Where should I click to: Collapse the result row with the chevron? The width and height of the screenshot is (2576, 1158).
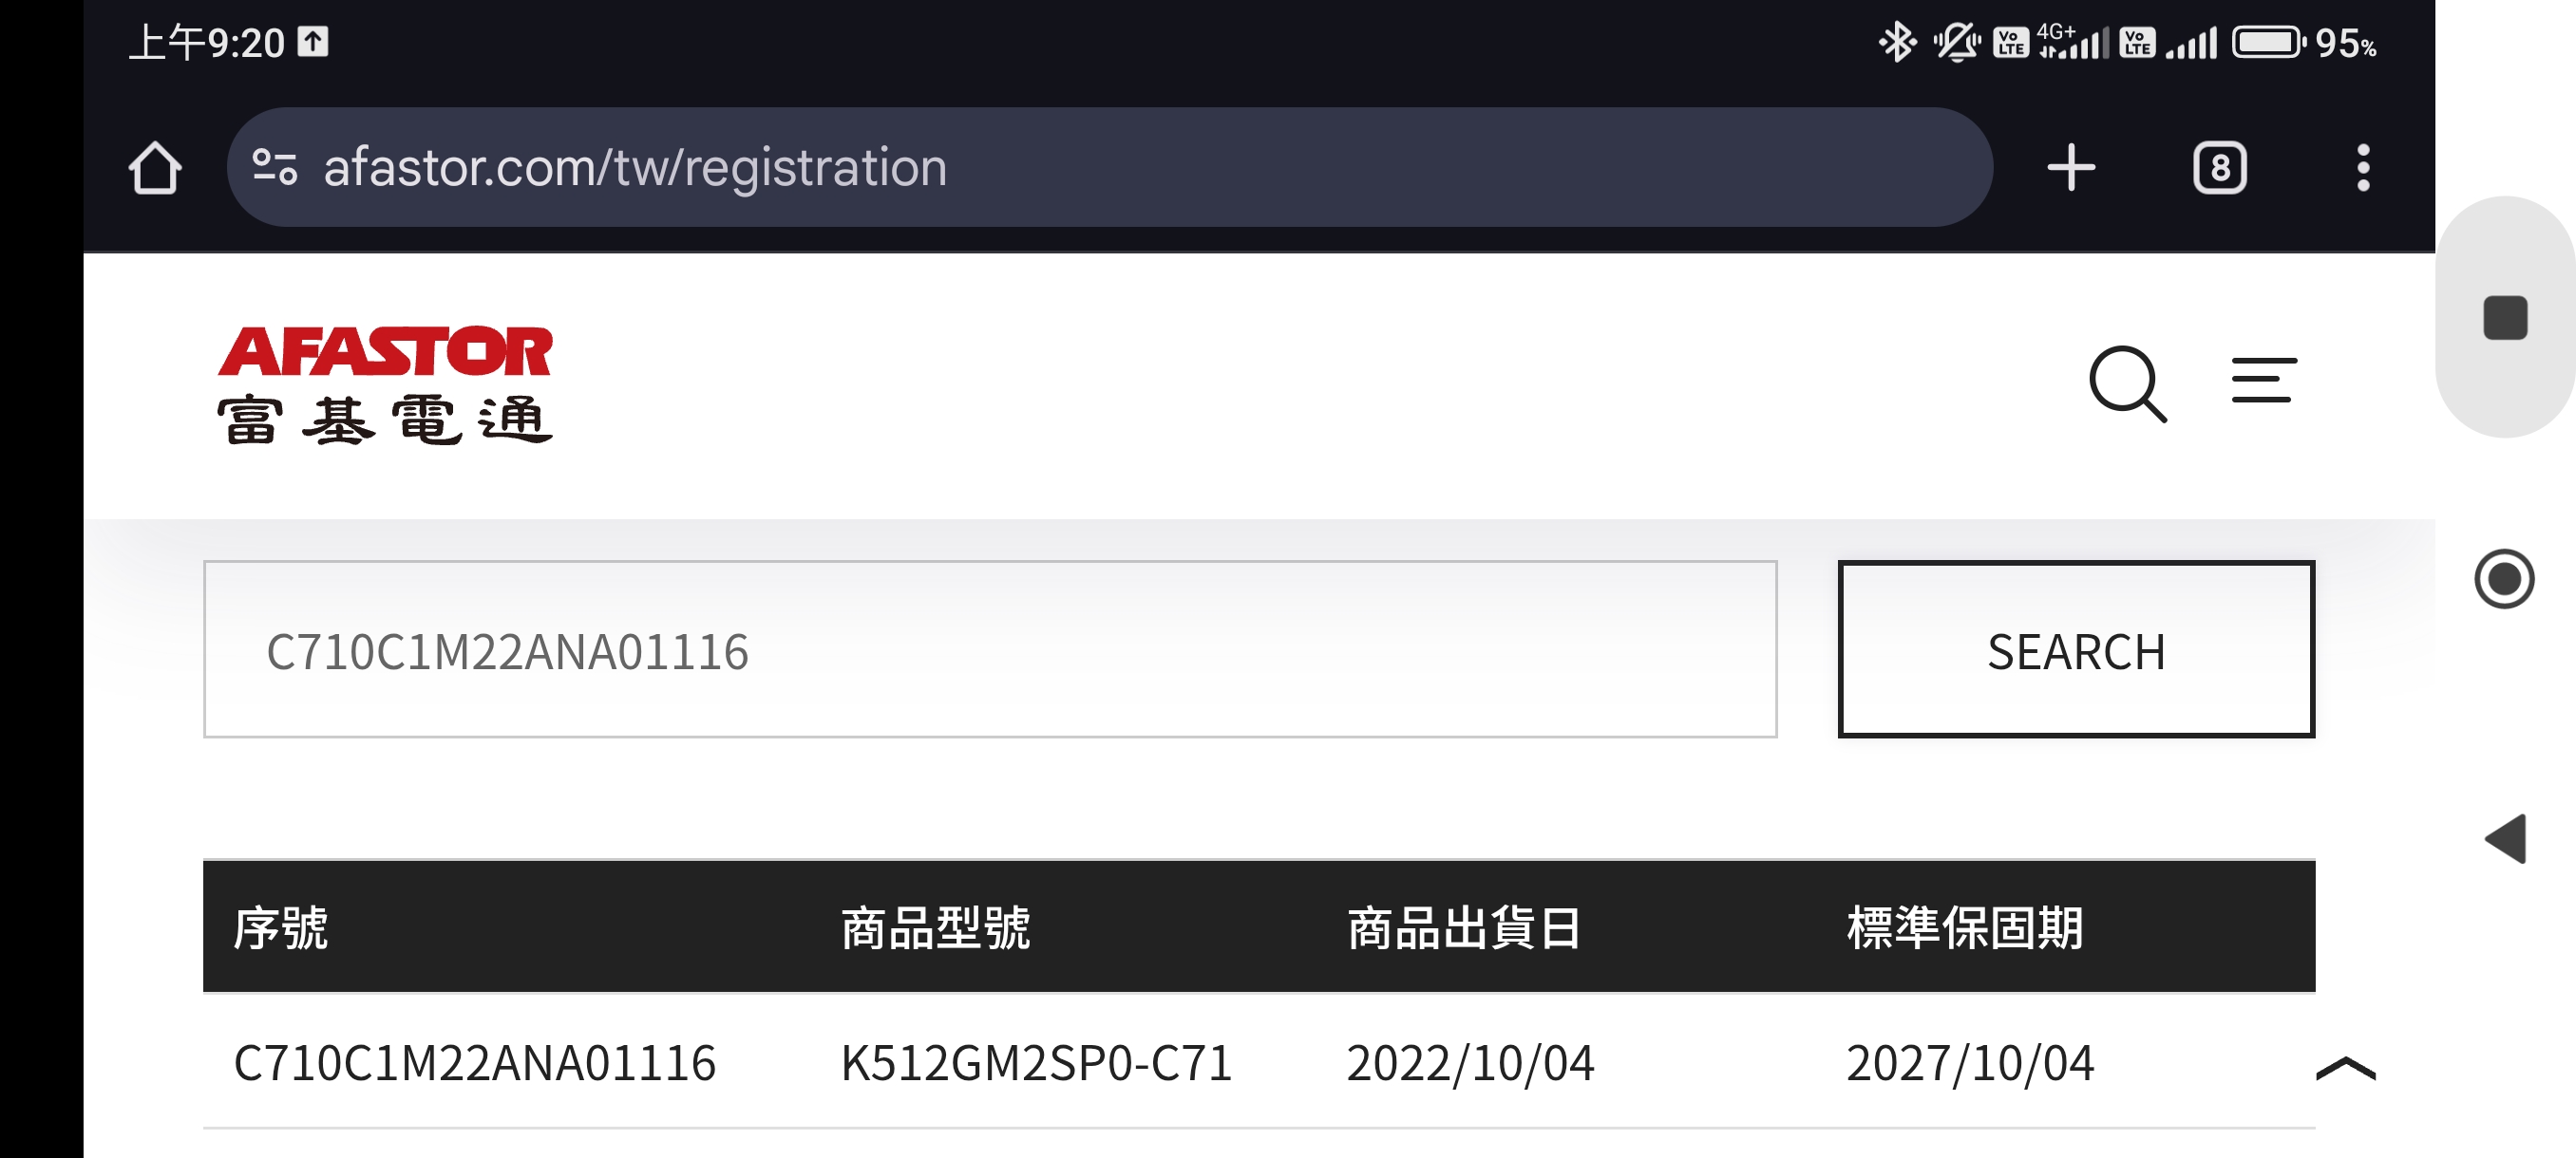pyautogui.click(x=2345, y=1068)
